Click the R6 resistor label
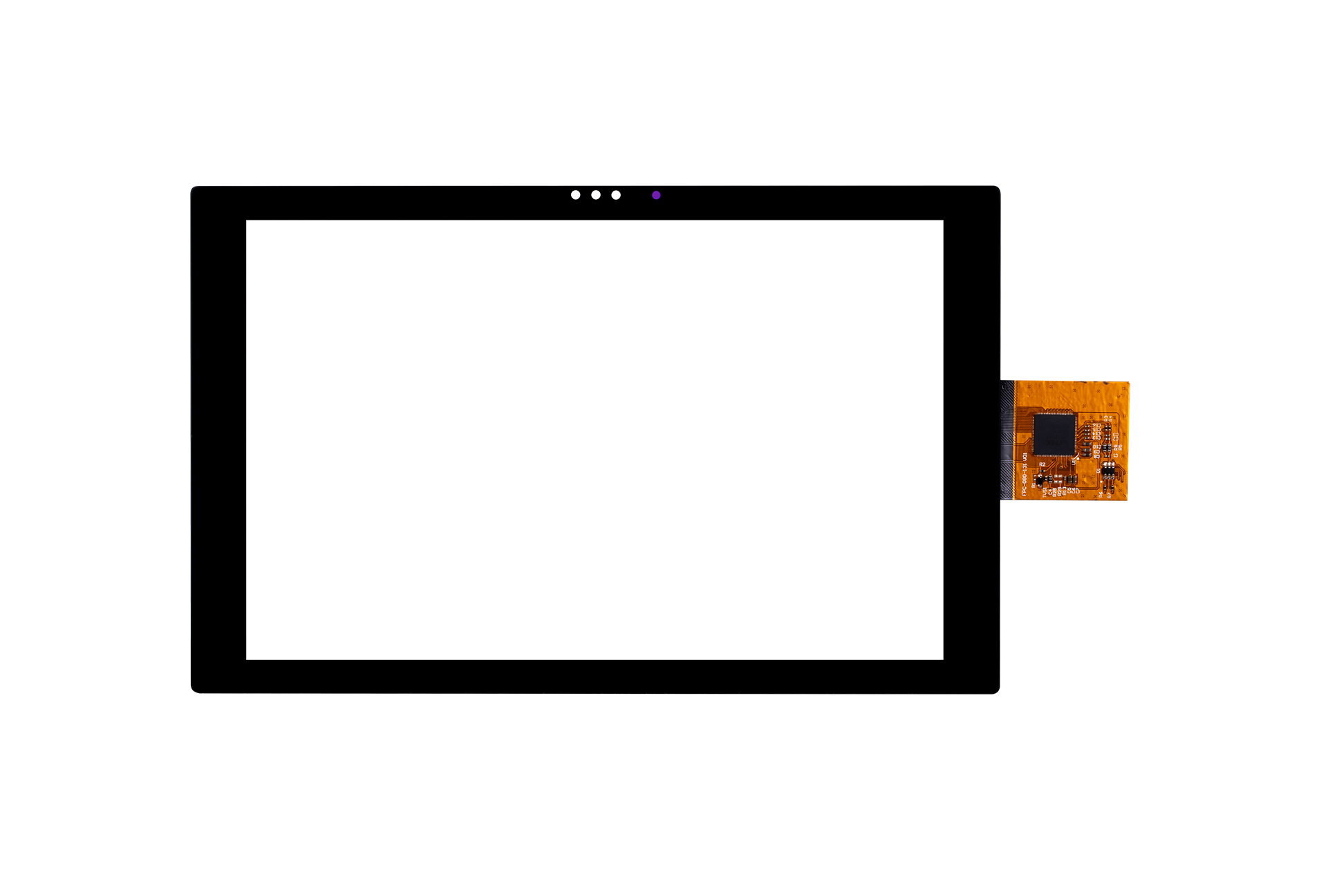 (x=1101, y=494)
